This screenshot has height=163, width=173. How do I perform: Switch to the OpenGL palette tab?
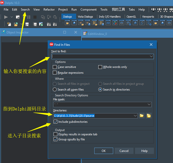(131, 17)
